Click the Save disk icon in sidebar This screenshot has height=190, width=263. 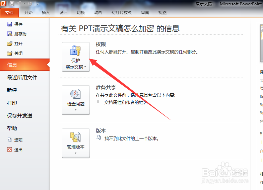tap(10, 24)
